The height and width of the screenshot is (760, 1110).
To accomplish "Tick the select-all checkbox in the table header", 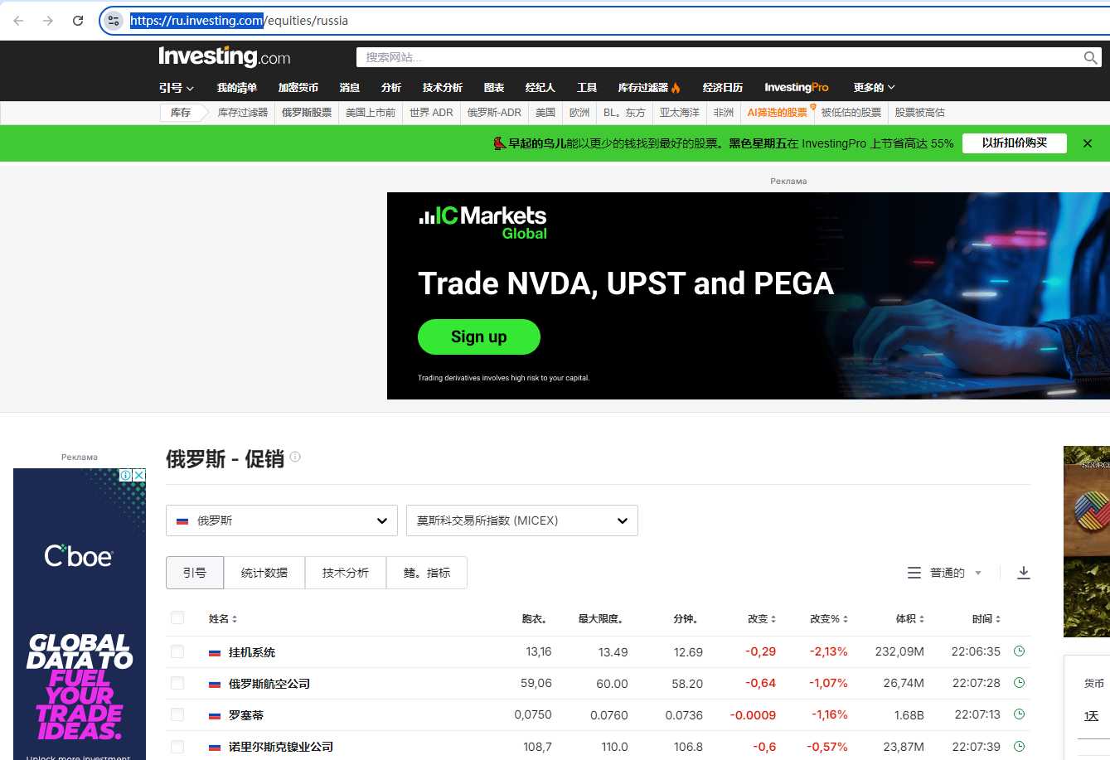I will pyautogui.click(x=177, y=617).
